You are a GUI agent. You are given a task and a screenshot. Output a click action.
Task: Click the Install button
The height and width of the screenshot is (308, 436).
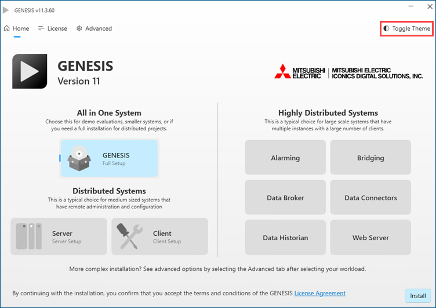pos(417,296)
